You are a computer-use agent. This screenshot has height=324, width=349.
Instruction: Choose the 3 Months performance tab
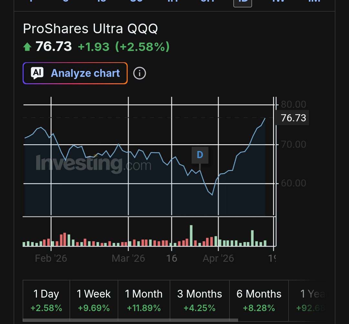199,300
